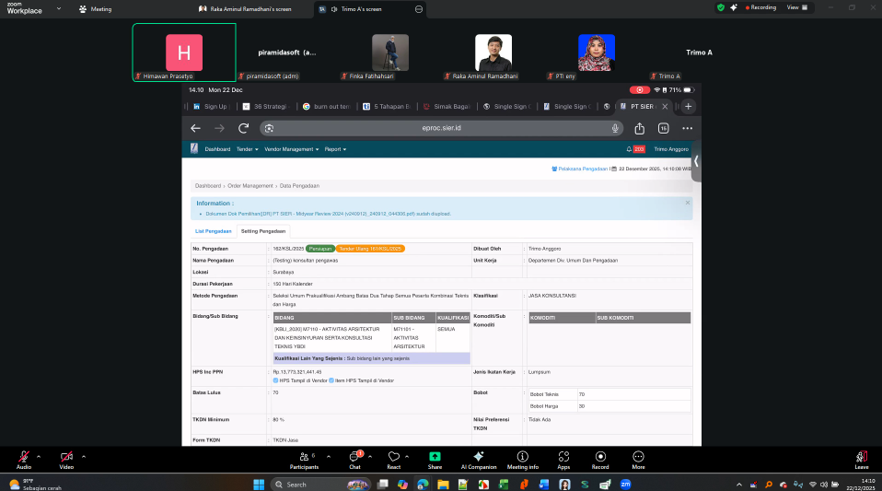
Task: Toggle HPS Tampil di Vendor checkbox
Action: tap(276, 380)
